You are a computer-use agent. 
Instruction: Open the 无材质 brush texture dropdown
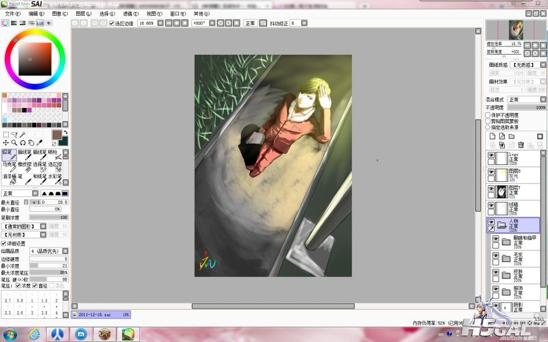(43, 235)
